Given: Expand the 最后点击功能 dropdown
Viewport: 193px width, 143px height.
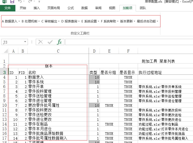Looking at the screenshot, I should [147, 21].
